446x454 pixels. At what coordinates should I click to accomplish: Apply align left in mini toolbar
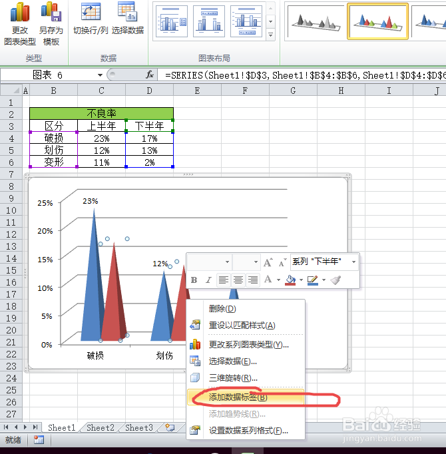(x=224, y=280)
